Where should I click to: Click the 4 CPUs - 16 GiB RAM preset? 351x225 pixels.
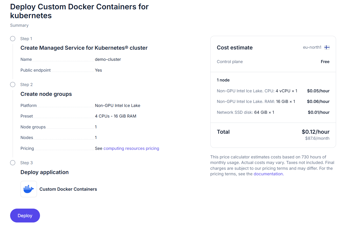pos(115,116)
